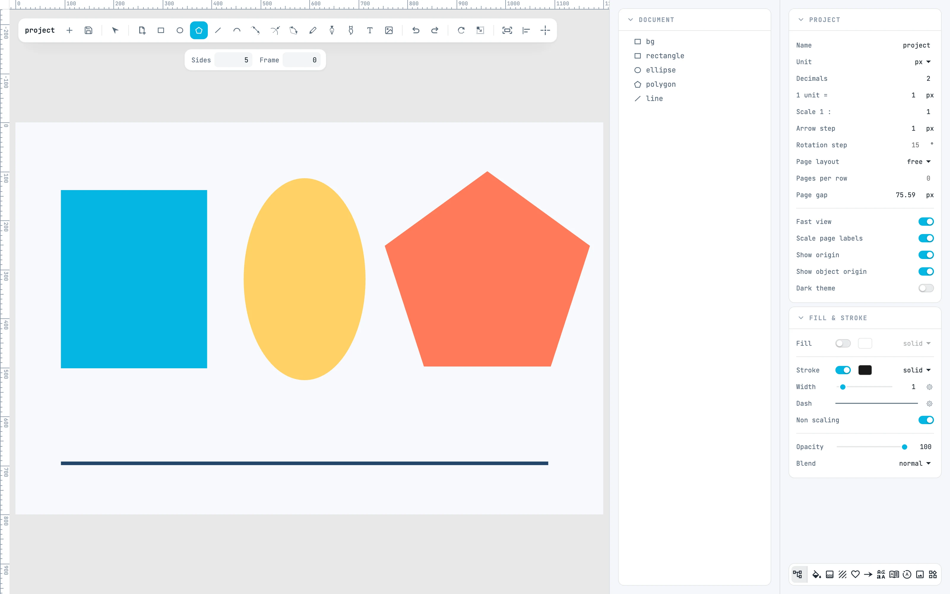Select the ellipse drawing tool

[x=180, y=30]
